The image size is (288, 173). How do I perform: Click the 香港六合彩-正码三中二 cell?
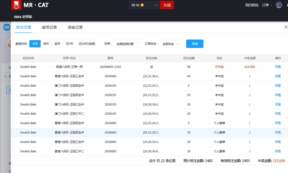[69, 151]
